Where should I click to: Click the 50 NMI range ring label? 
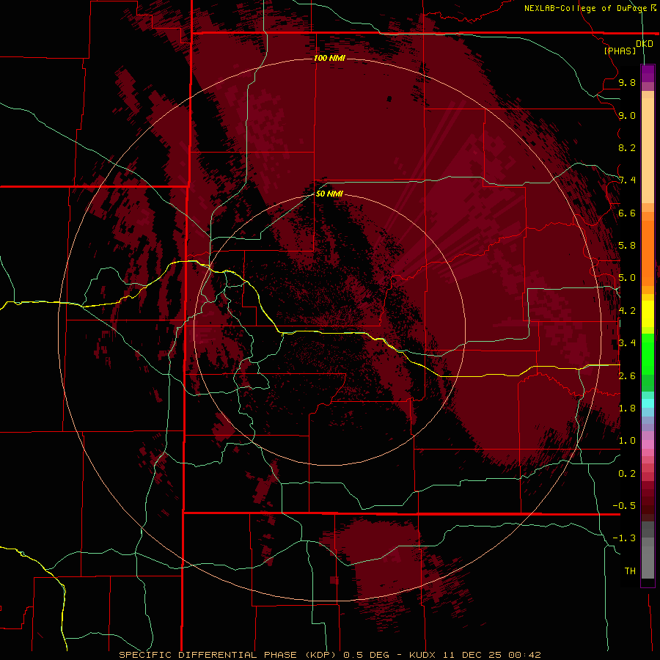(x=329, y=194)
